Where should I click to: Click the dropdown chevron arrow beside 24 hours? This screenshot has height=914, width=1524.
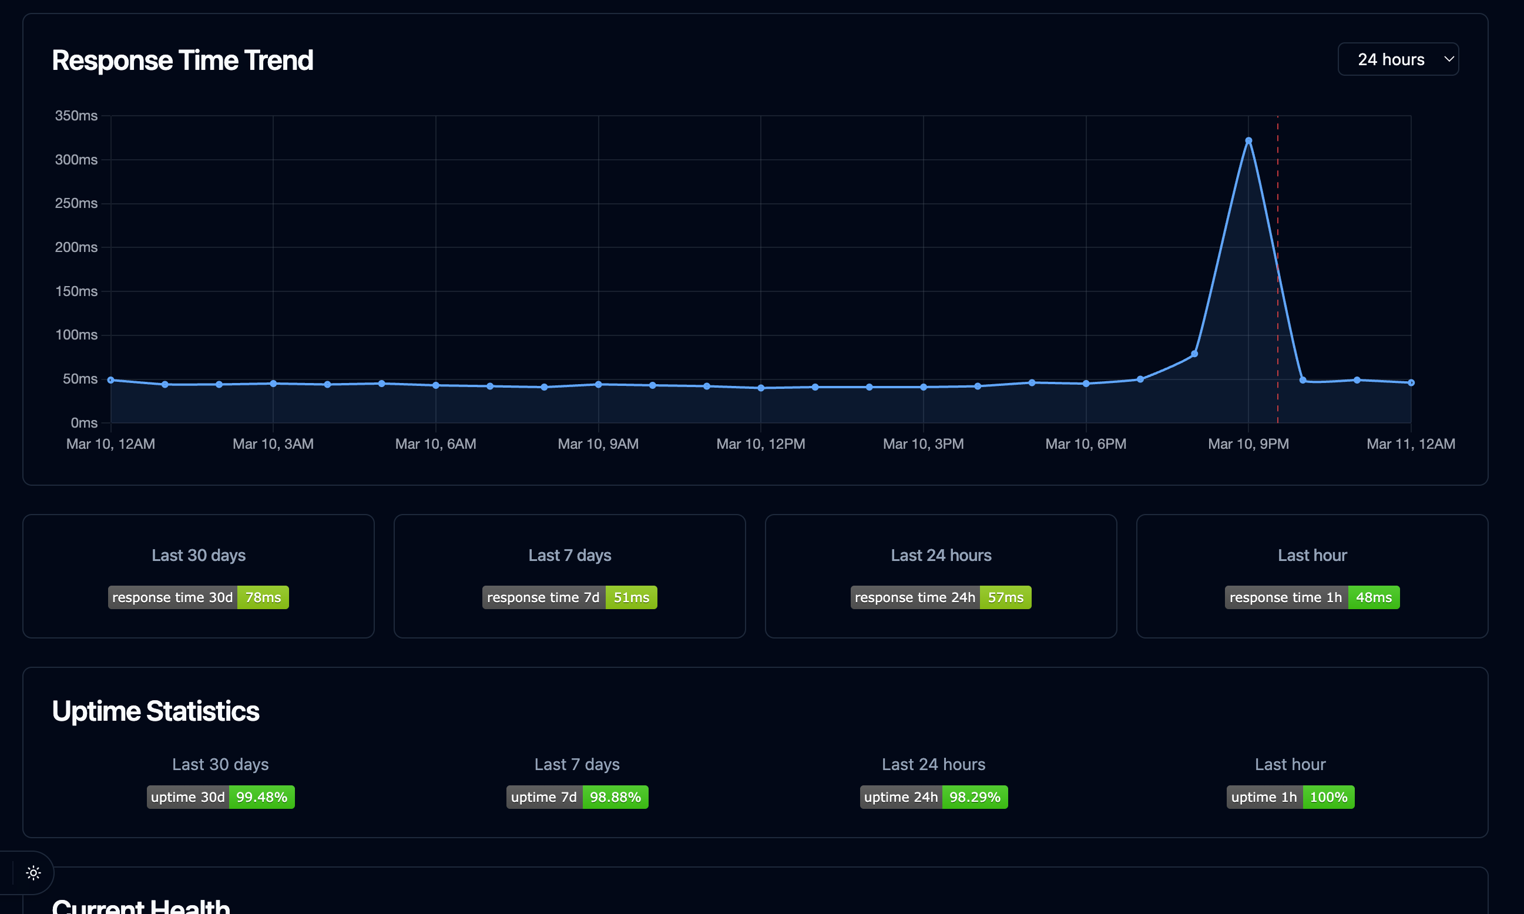tap(1449, 59)
